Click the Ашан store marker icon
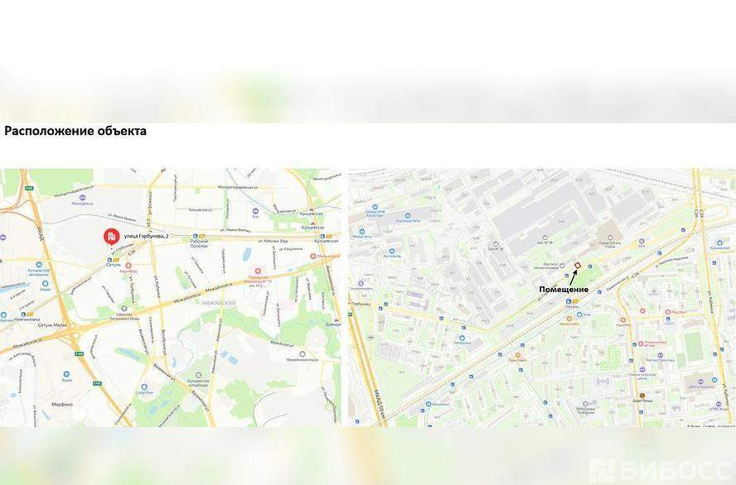Image resolution: width=736 pixels, height=485 pixels. (x=66, y=374)
